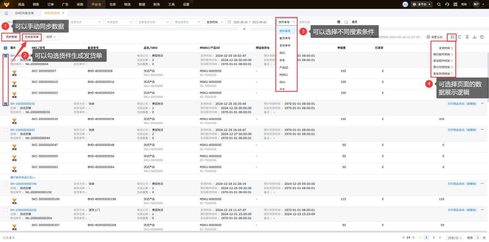The width and height of the screenshot is (489, 242).
Task: Open the AI assistant icon
Action: [x=405, y=4]
